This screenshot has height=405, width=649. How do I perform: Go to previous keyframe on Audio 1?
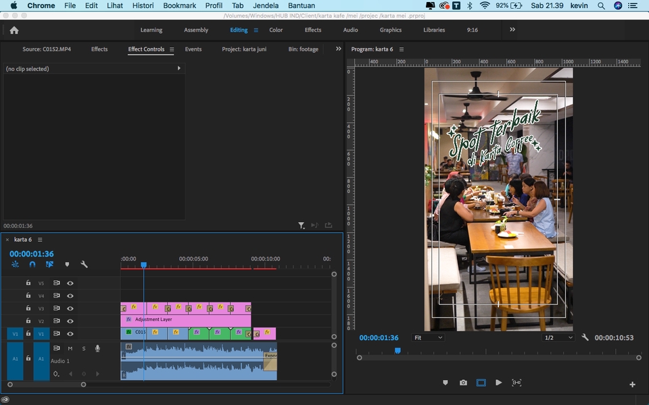pyautogui.click(x=70, y=374)
